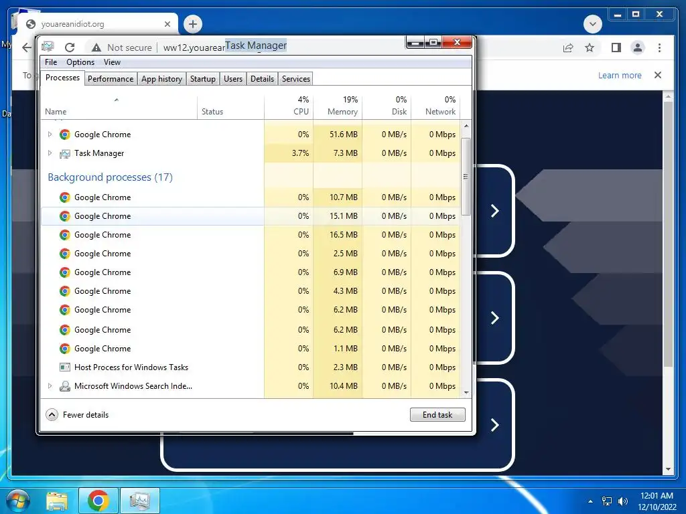
Task: Click the Chrome icon in the 16.5 MB row
Action: pos(65,235)
